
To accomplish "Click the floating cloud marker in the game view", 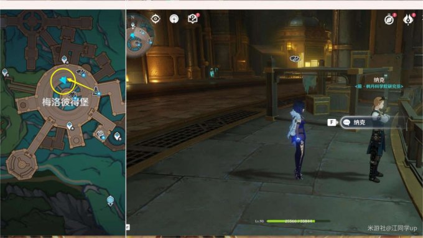I will pyautogui.click(x=294, y=59).
